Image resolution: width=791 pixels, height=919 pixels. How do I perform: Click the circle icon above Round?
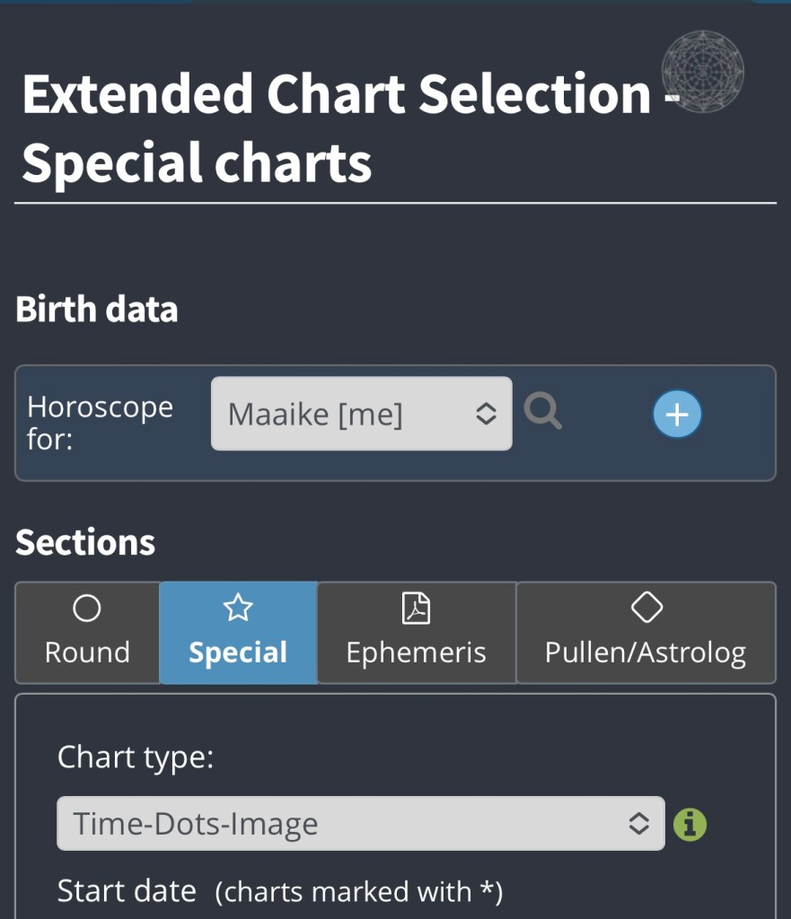(87, 609)
